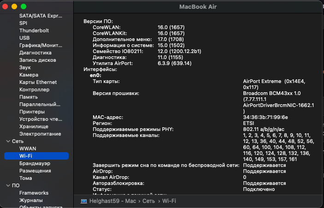
Task: Click the Версии ПО: heading
Action: 98,21
